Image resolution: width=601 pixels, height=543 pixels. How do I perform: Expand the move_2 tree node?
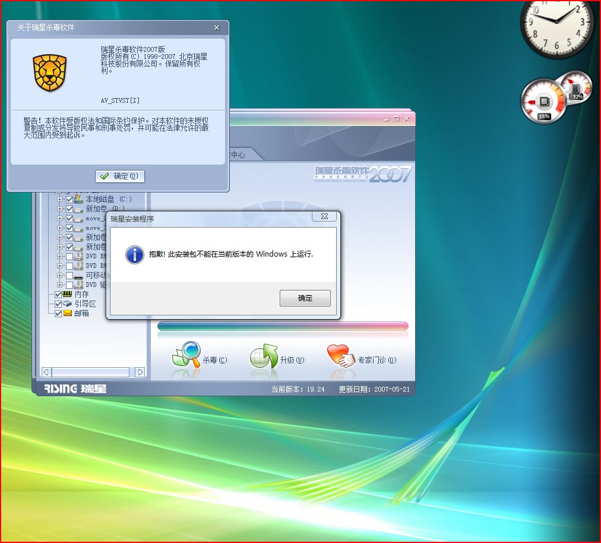click(59, 219)
